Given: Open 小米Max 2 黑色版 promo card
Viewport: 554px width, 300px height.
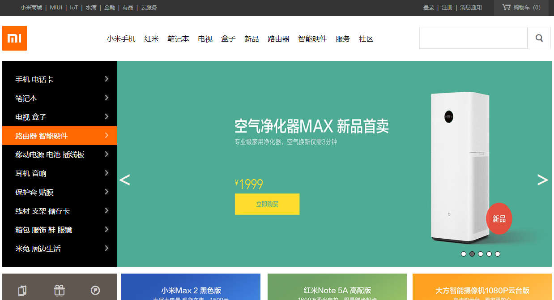Looking at the screenshot, I should pos(191,287).
